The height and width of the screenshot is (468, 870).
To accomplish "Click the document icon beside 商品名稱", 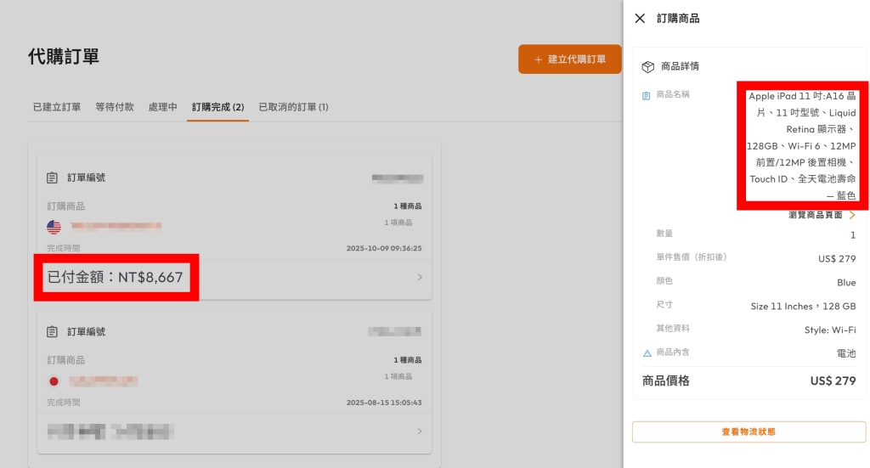I will click(x=647, y=95).
